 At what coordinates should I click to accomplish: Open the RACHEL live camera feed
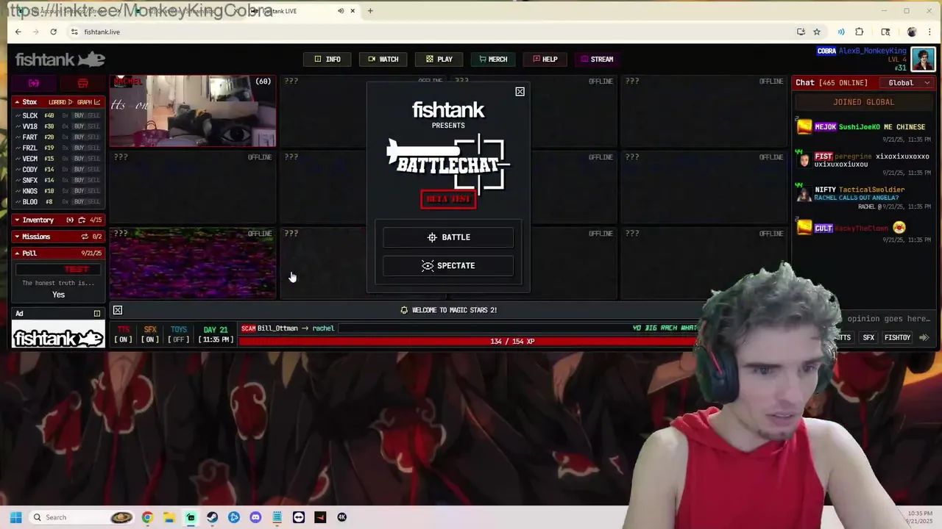click(x=193, y=111)
